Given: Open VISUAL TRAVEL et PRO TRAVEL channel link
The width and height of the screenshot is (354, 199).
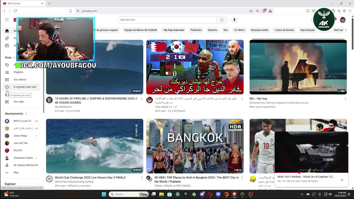Looking at the screenshot, I should pos(173,186).
